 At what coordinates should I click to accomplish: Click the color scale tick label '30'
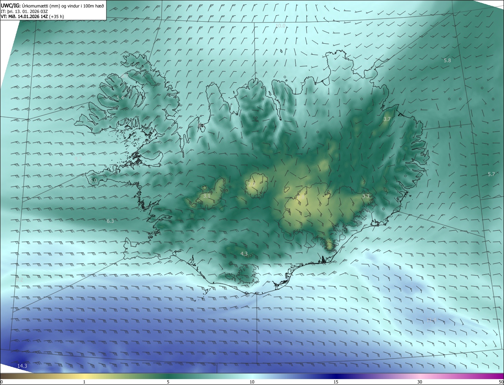coord(420,382)
